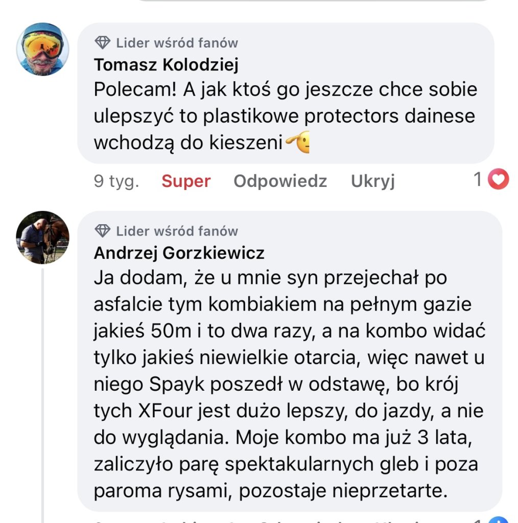
Task: Tap the red heart reaction icon
Action: [498, 179]
